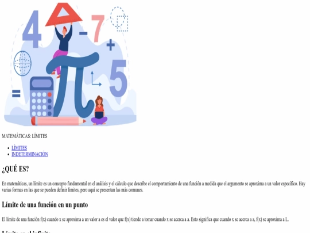Click heading Límite de una función en un punto

(45, 205)
